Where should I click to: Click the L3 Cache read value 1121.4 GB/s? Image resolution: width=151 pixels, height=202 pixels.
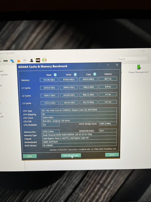point(50,103)
